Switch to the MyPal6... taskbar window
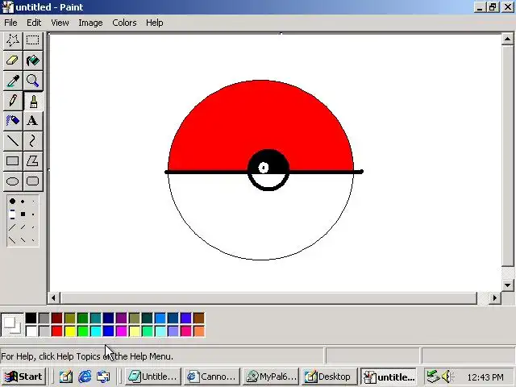Screen dimensions: 516x387 (271, 377)
